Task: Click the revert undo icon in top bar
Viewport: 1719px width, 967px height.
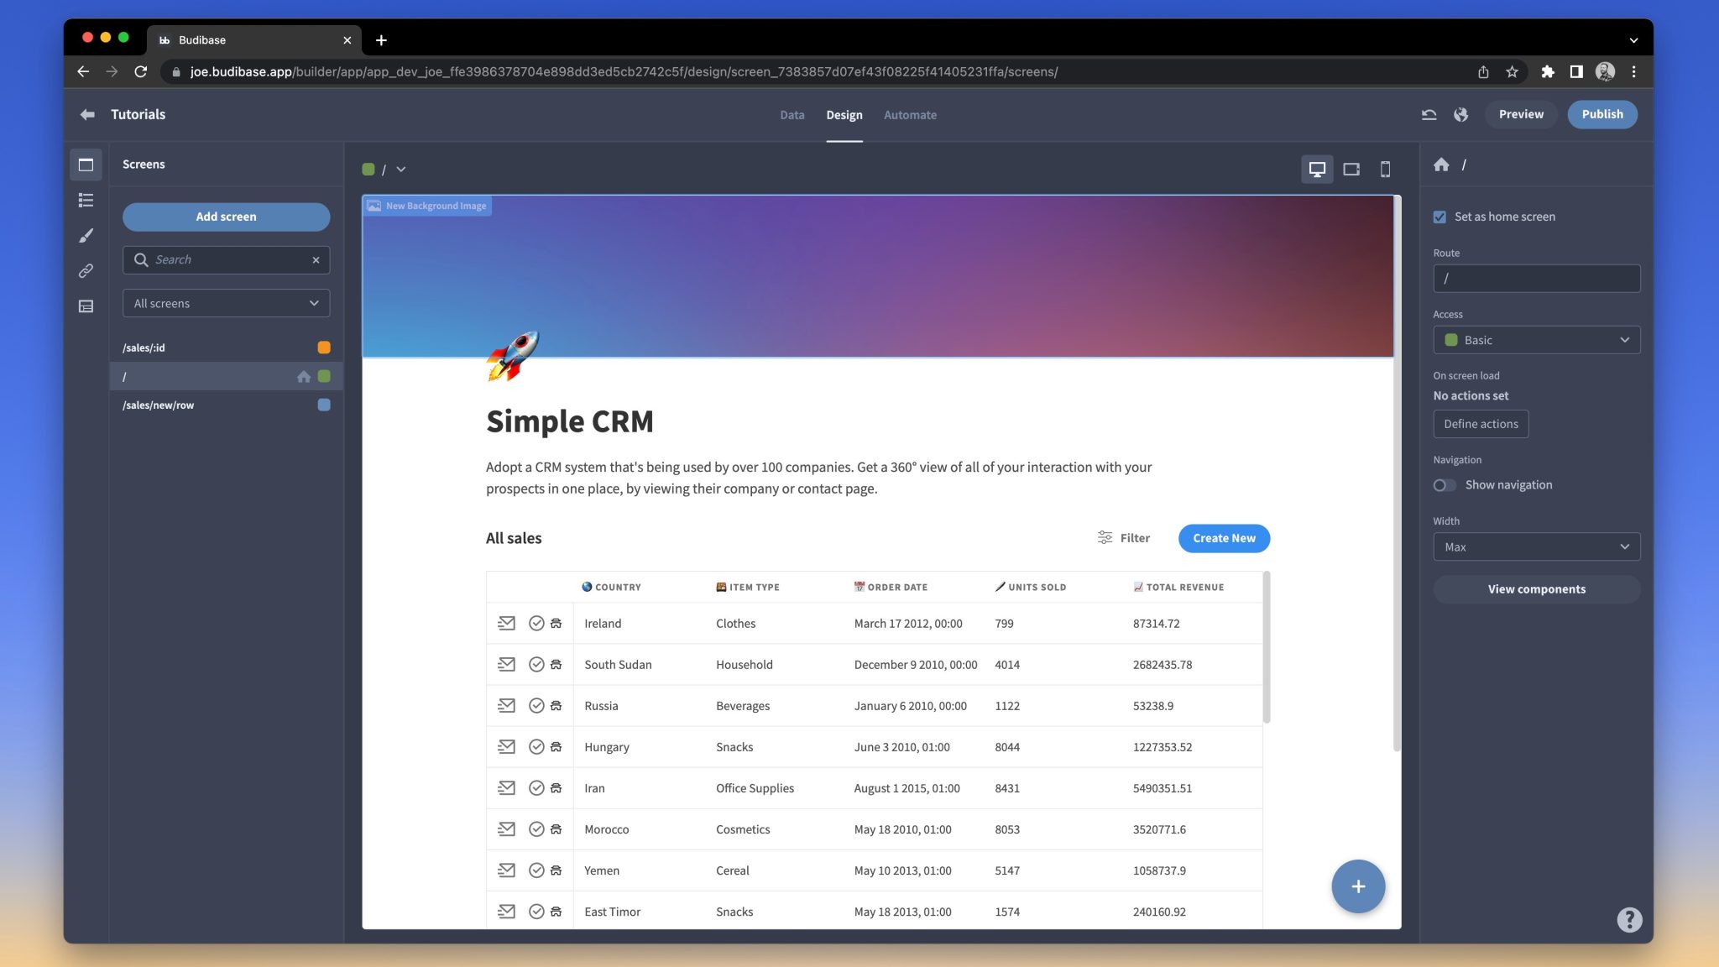Action: (x=1429, y=114)
